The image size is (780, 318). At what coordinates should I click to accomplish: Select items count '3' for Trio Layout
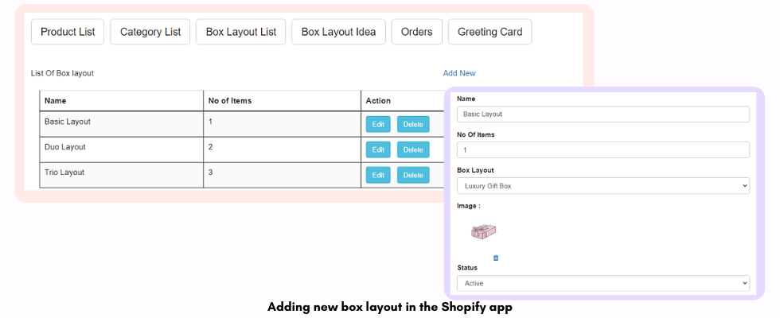[x=282, y=175]
